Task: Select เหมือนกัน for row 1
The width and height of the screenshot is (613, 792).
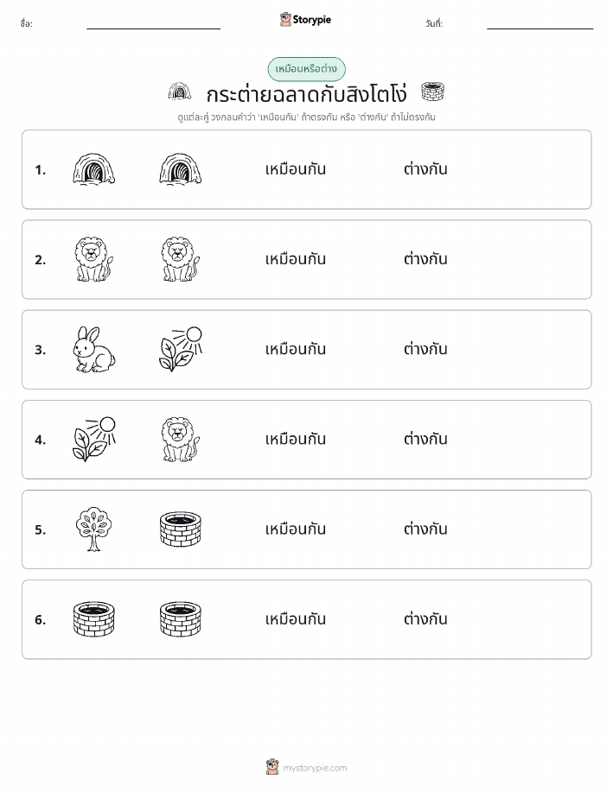Action: (296, 169)
